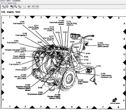126x110 pixels.
Task: Select the C1305 Mass Air Flow sensor label
Action: 103,45
